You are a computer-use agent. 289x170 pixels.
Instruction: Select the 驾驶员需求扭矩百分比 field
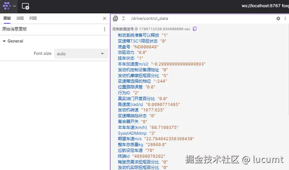coord(138,162)
